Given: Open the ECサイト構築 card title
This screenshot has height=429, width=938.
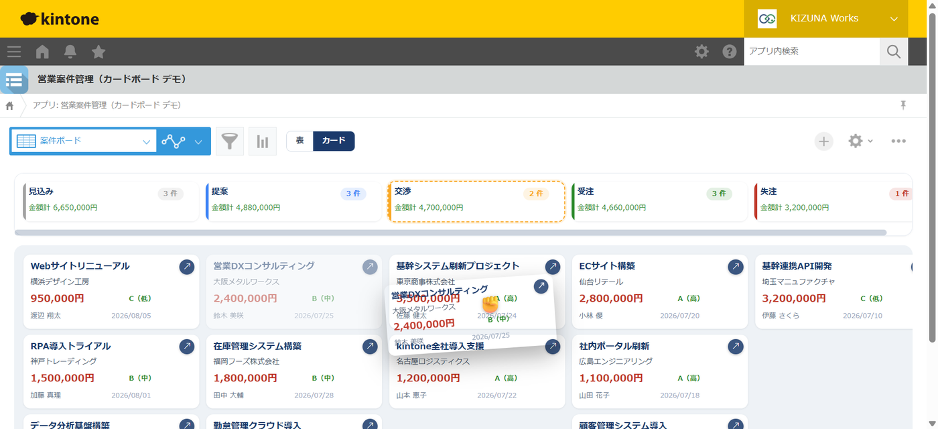Looking at the screenshot, I should coord(607,266).
